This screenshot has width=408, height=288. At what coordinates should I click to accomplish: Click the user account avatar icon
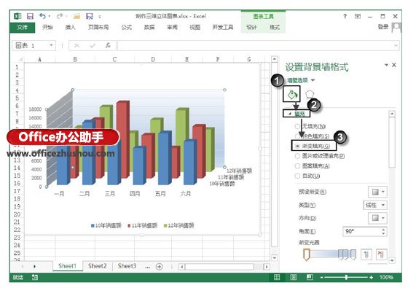coord(396,27)
